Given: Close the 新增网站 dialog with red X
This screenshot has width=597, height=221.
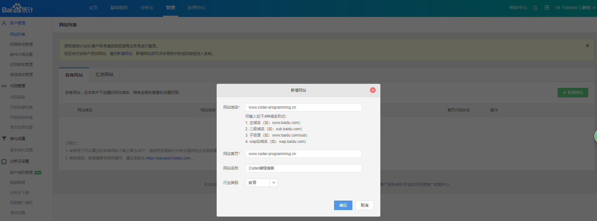Looking at the screenshot, I should coord(373,90).
